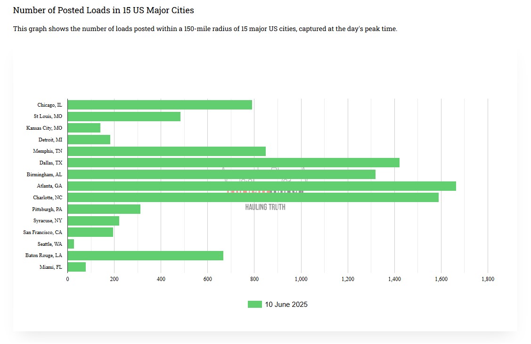Select the Kansas City, MO bar
This screenshot has height=344, width=531.
84,128
